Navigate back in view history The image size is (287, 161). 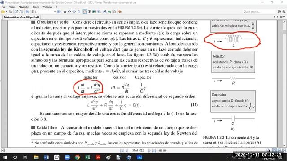click(161, 151)
